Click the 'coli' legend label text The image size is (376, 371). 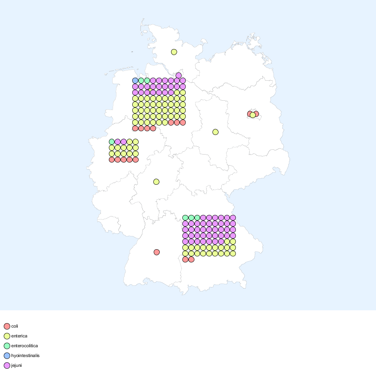coord(15,326)
